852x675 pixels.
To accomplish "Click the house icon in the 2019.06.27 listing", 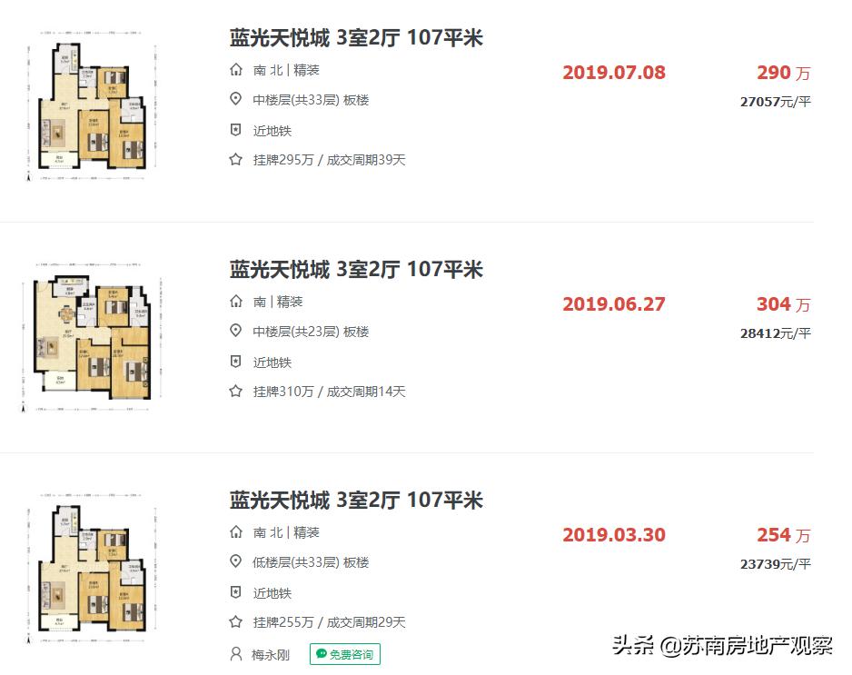I will (x=235, y=301).
